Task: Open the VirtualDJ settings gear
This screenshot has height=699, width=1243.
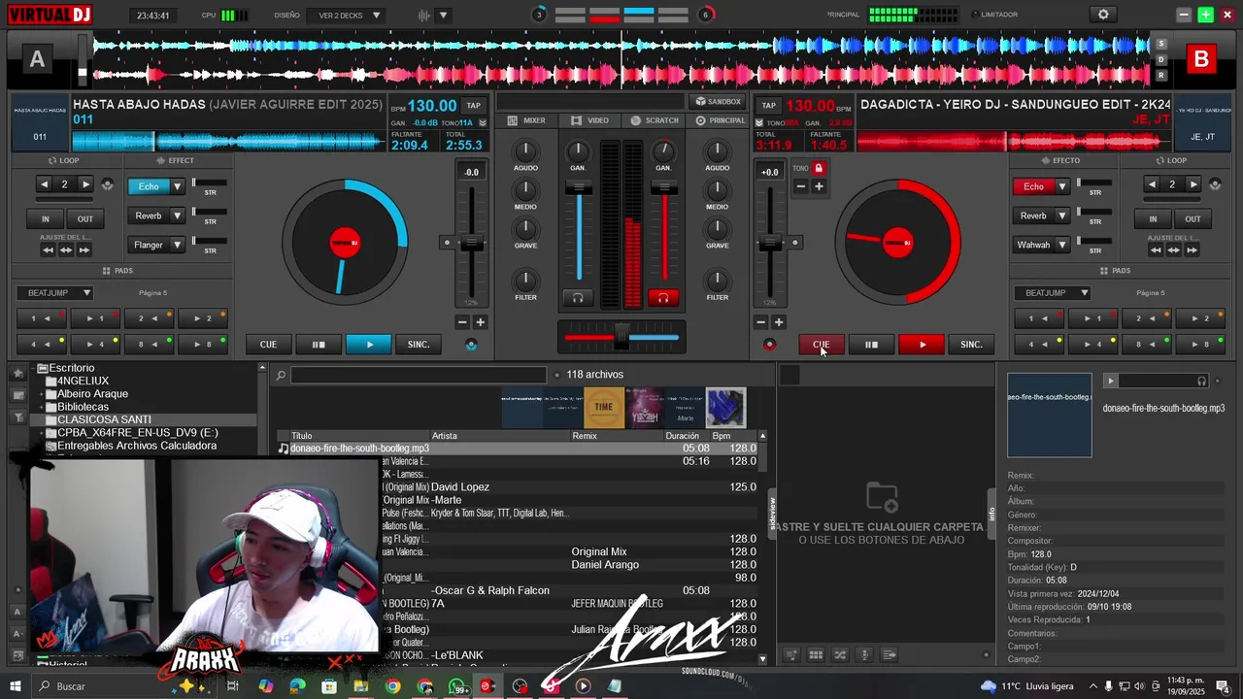Action: 1103,15
